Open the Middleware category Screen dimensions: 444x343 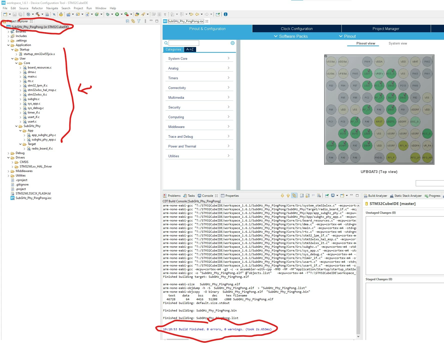tap(199, 127)
